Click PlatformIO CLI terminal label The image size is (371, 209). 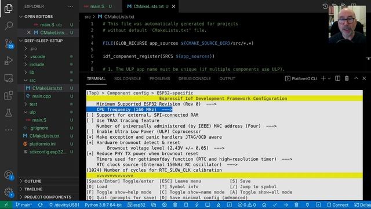tap(301, 78)
